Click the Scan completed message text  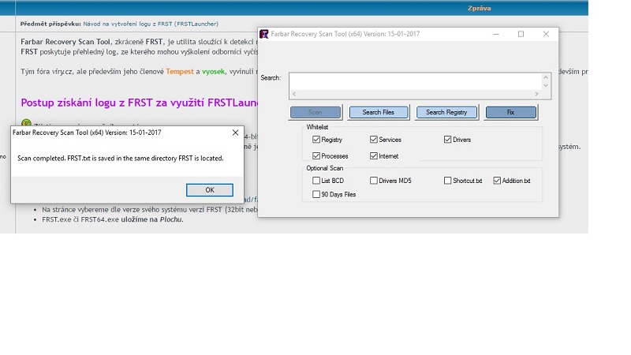(121, 159)
